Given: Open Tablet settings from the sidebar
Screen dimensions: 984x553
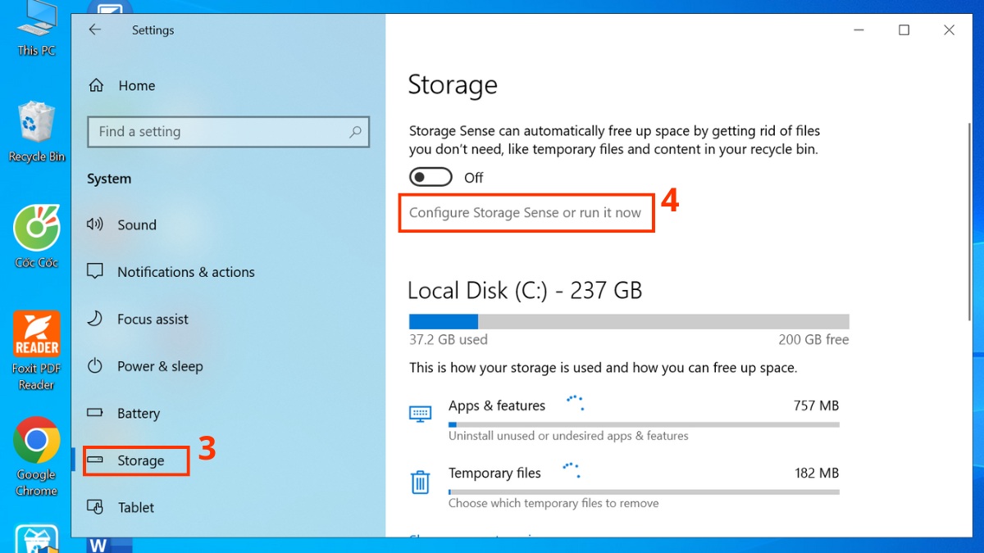Looking at the screenshot, I should click(x=137, y=506).
